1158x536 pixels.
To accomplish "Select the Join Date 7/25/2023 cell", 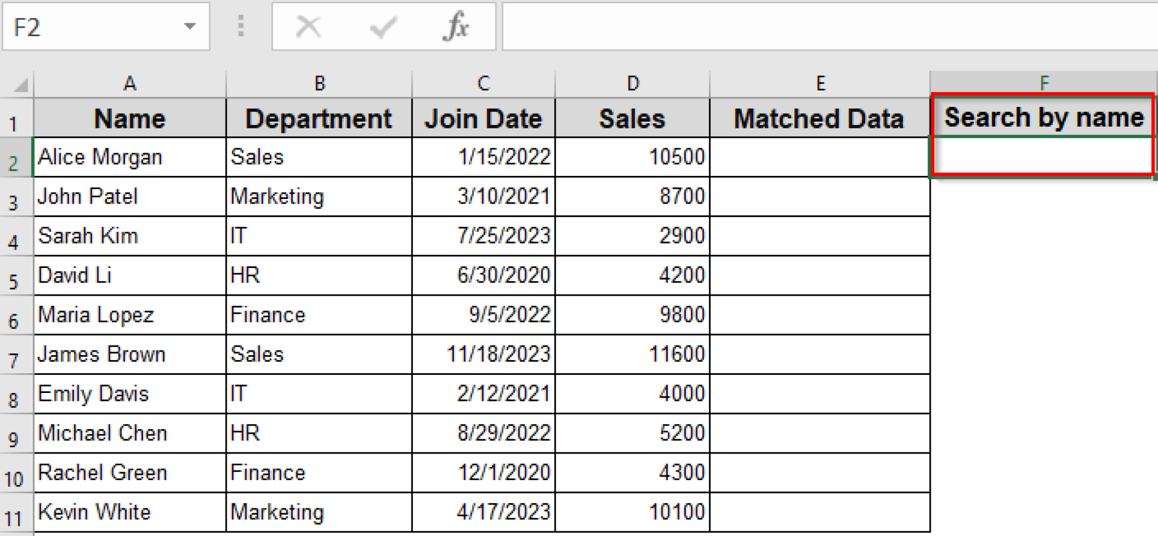I will click(483, 236).
